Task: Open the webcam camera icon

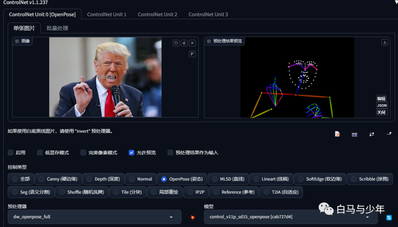Action: [355, 134]
